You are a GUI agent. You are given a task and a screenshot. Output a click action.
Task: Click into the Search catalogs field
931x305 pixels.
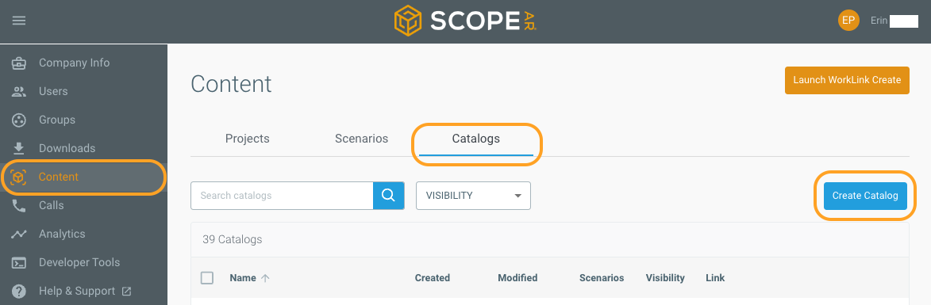[282, 196]
